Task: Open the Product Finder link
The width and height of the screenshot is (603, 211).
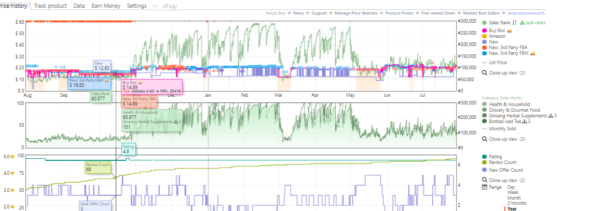Action: [x=399, y=13]
